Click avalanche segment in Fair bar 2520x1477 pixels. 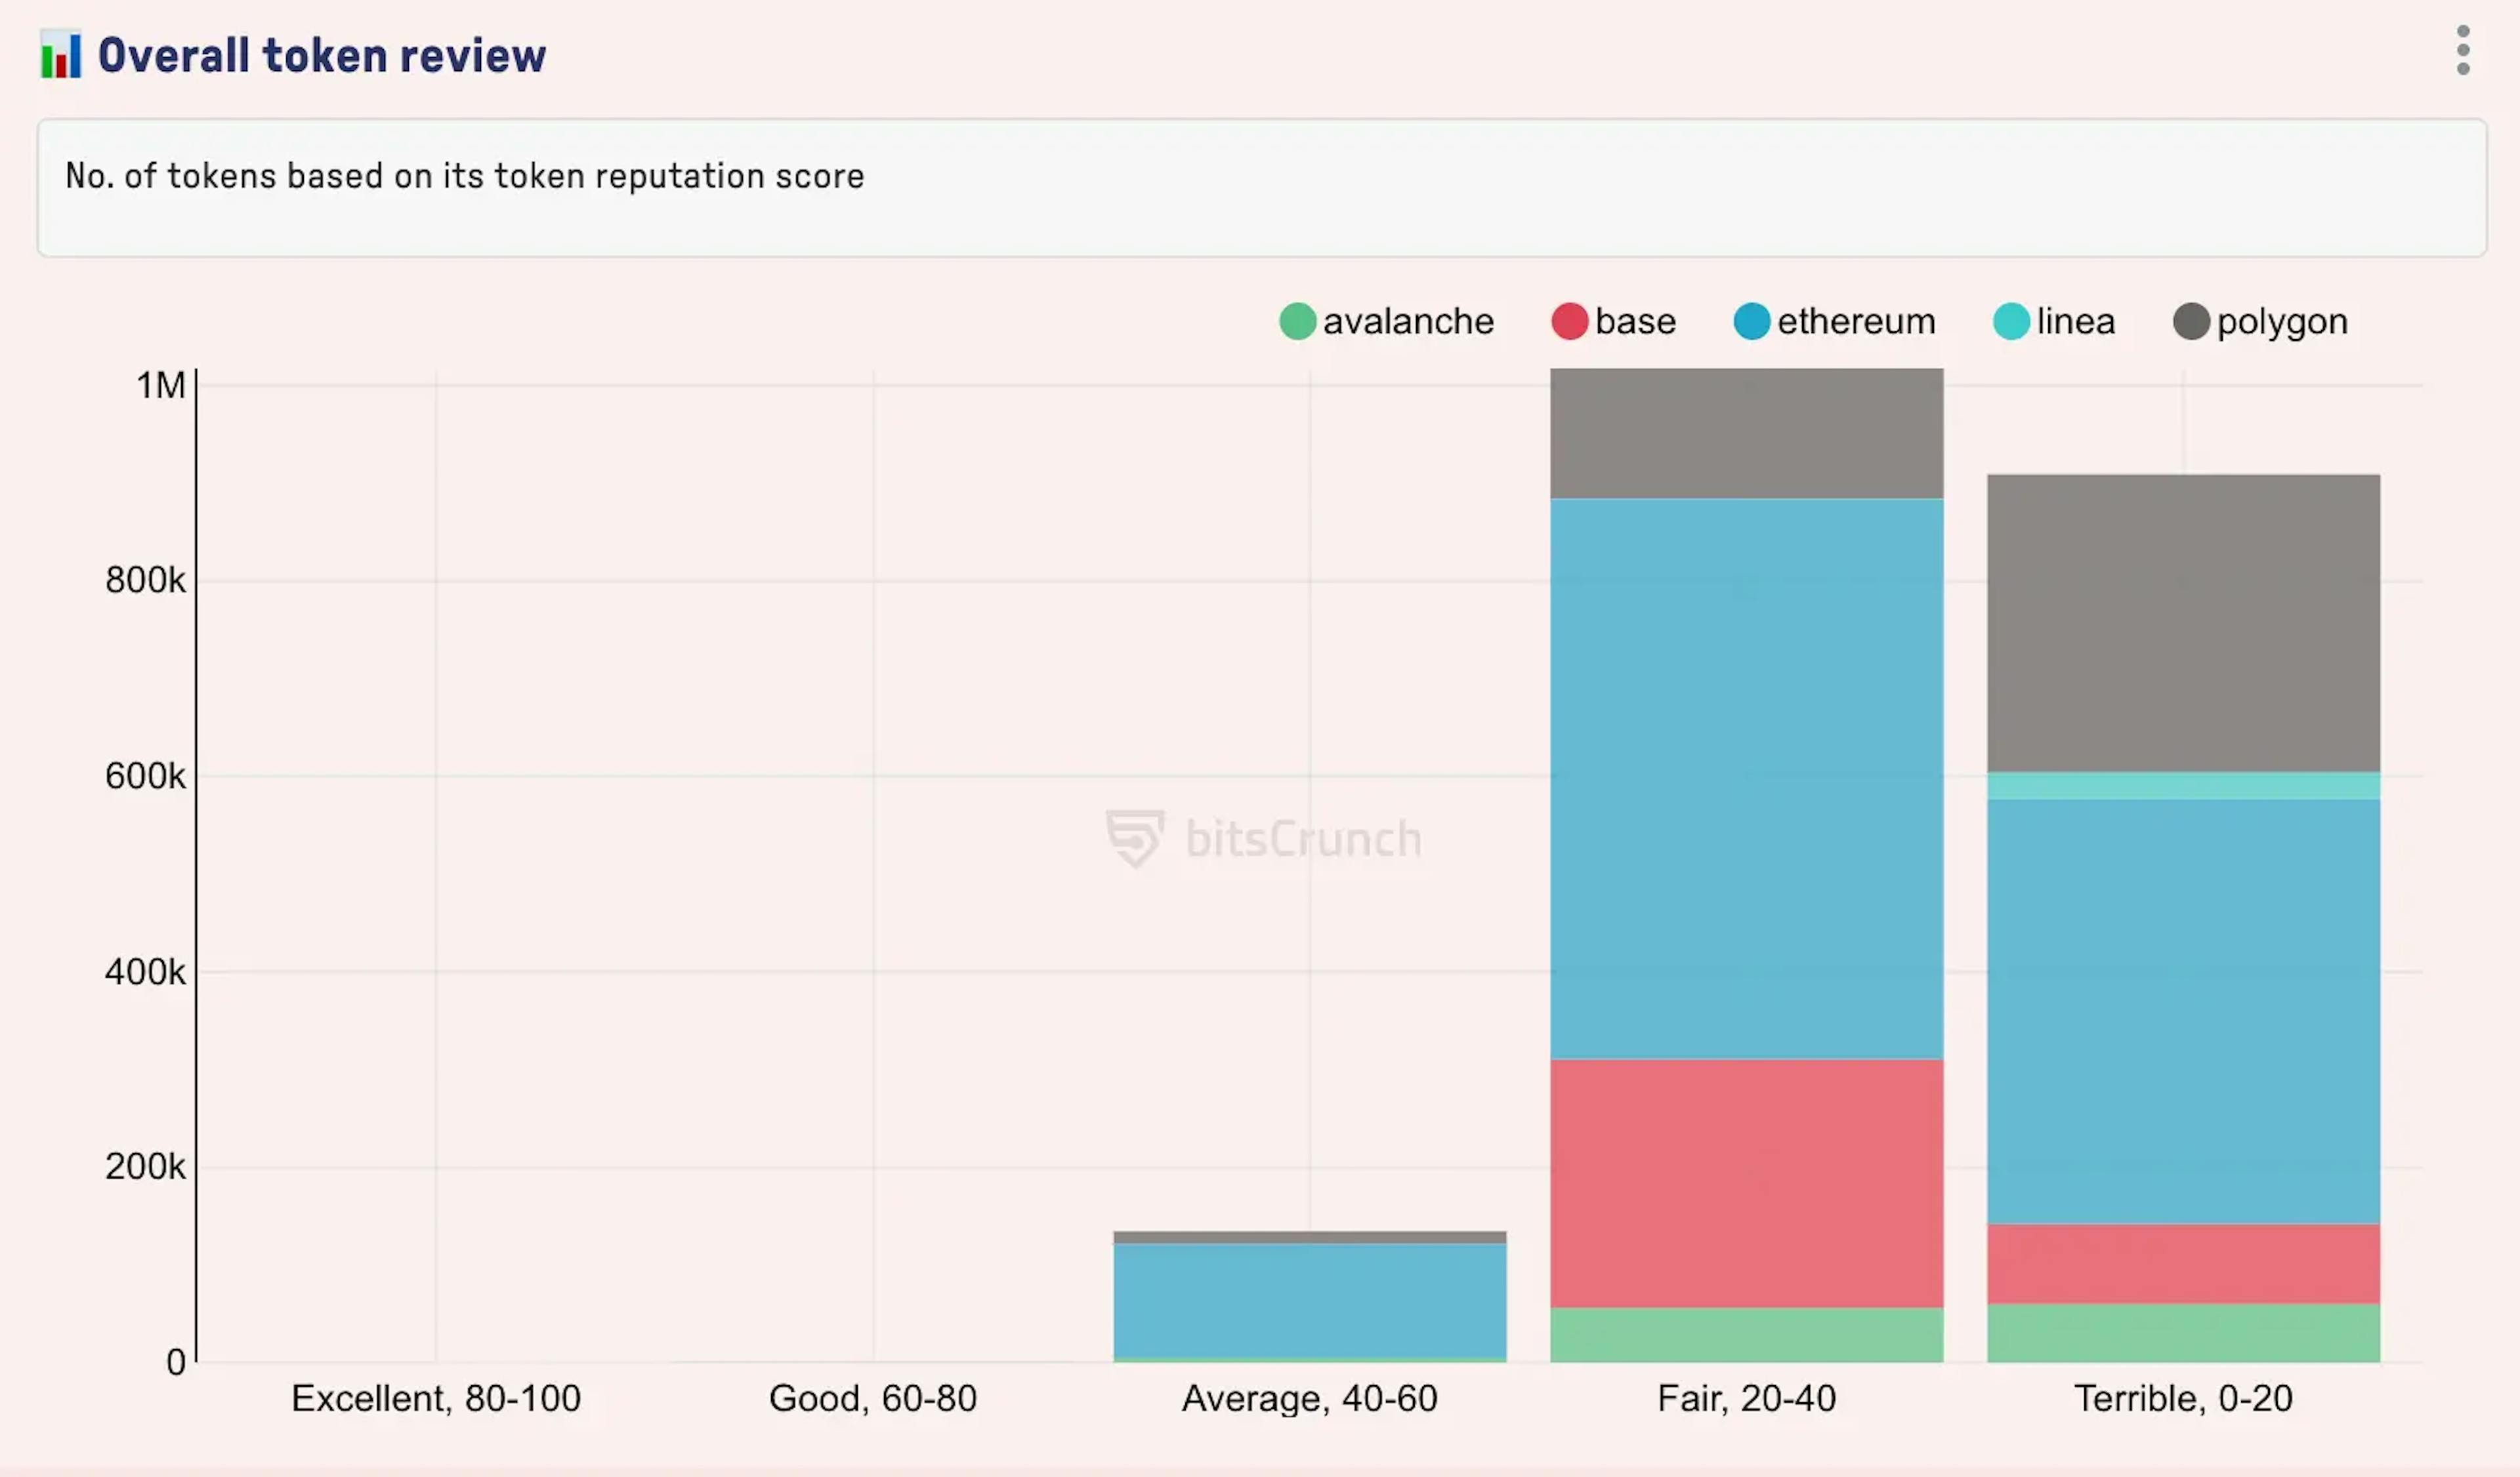tap(1746, 1335)
